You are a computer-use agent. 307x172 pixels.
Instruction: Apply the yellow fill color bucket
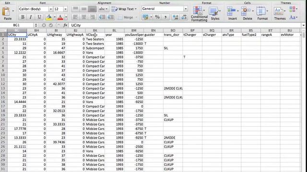pyautogui.click(x=49, y=17)
